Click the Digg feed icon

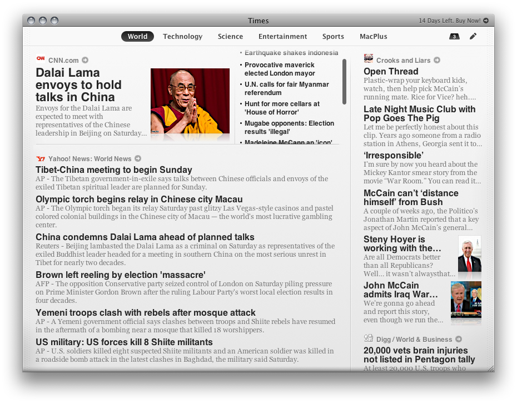369,339
